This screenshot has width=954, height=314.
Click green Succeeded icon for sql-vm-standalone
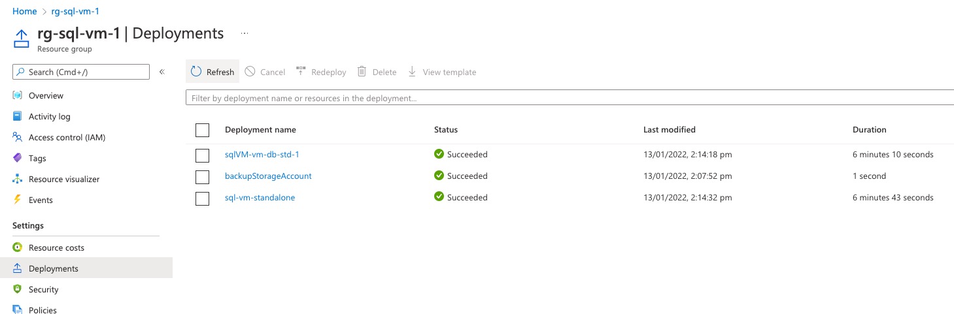(x=439, y=197)
